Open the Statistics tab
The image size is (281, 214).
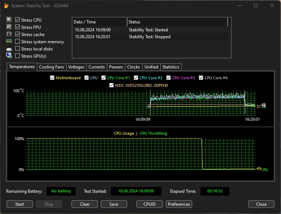[x=171, y=67]
